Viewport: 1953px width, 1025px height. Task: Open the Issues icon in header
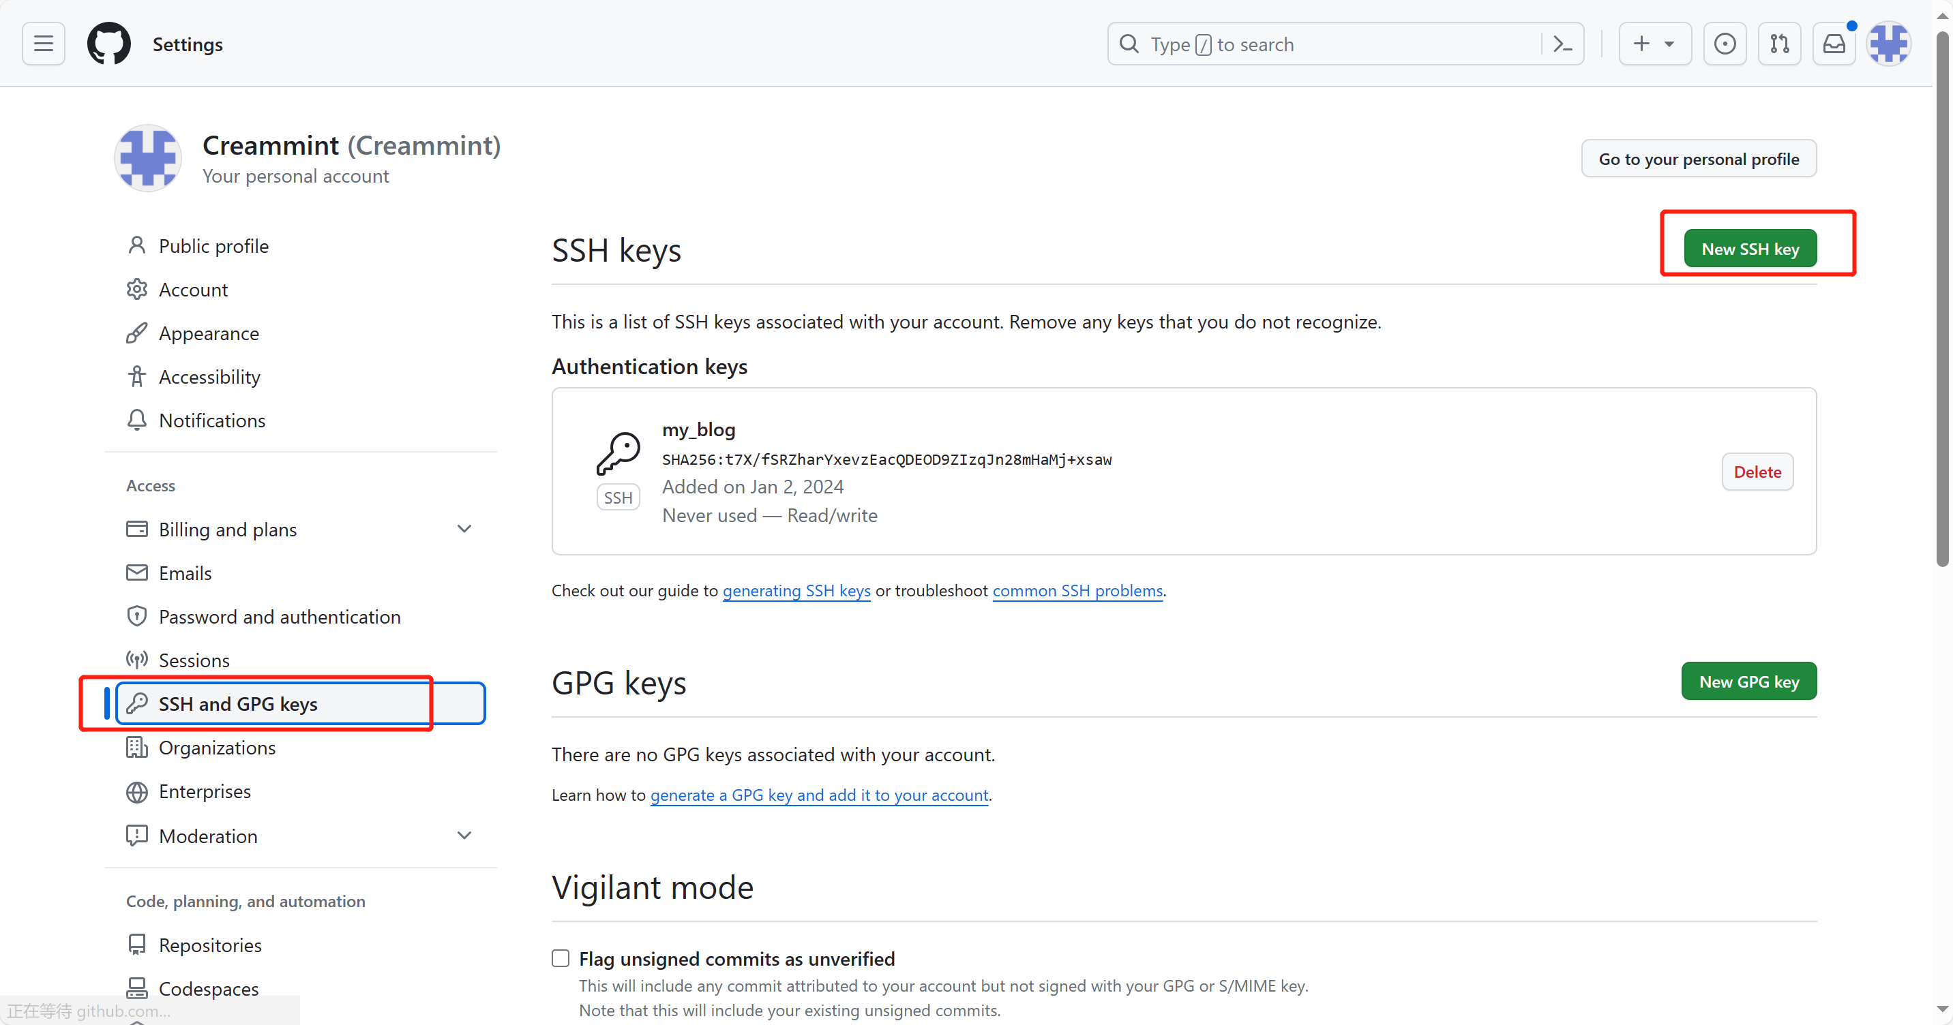click(x=1725, y=44)
